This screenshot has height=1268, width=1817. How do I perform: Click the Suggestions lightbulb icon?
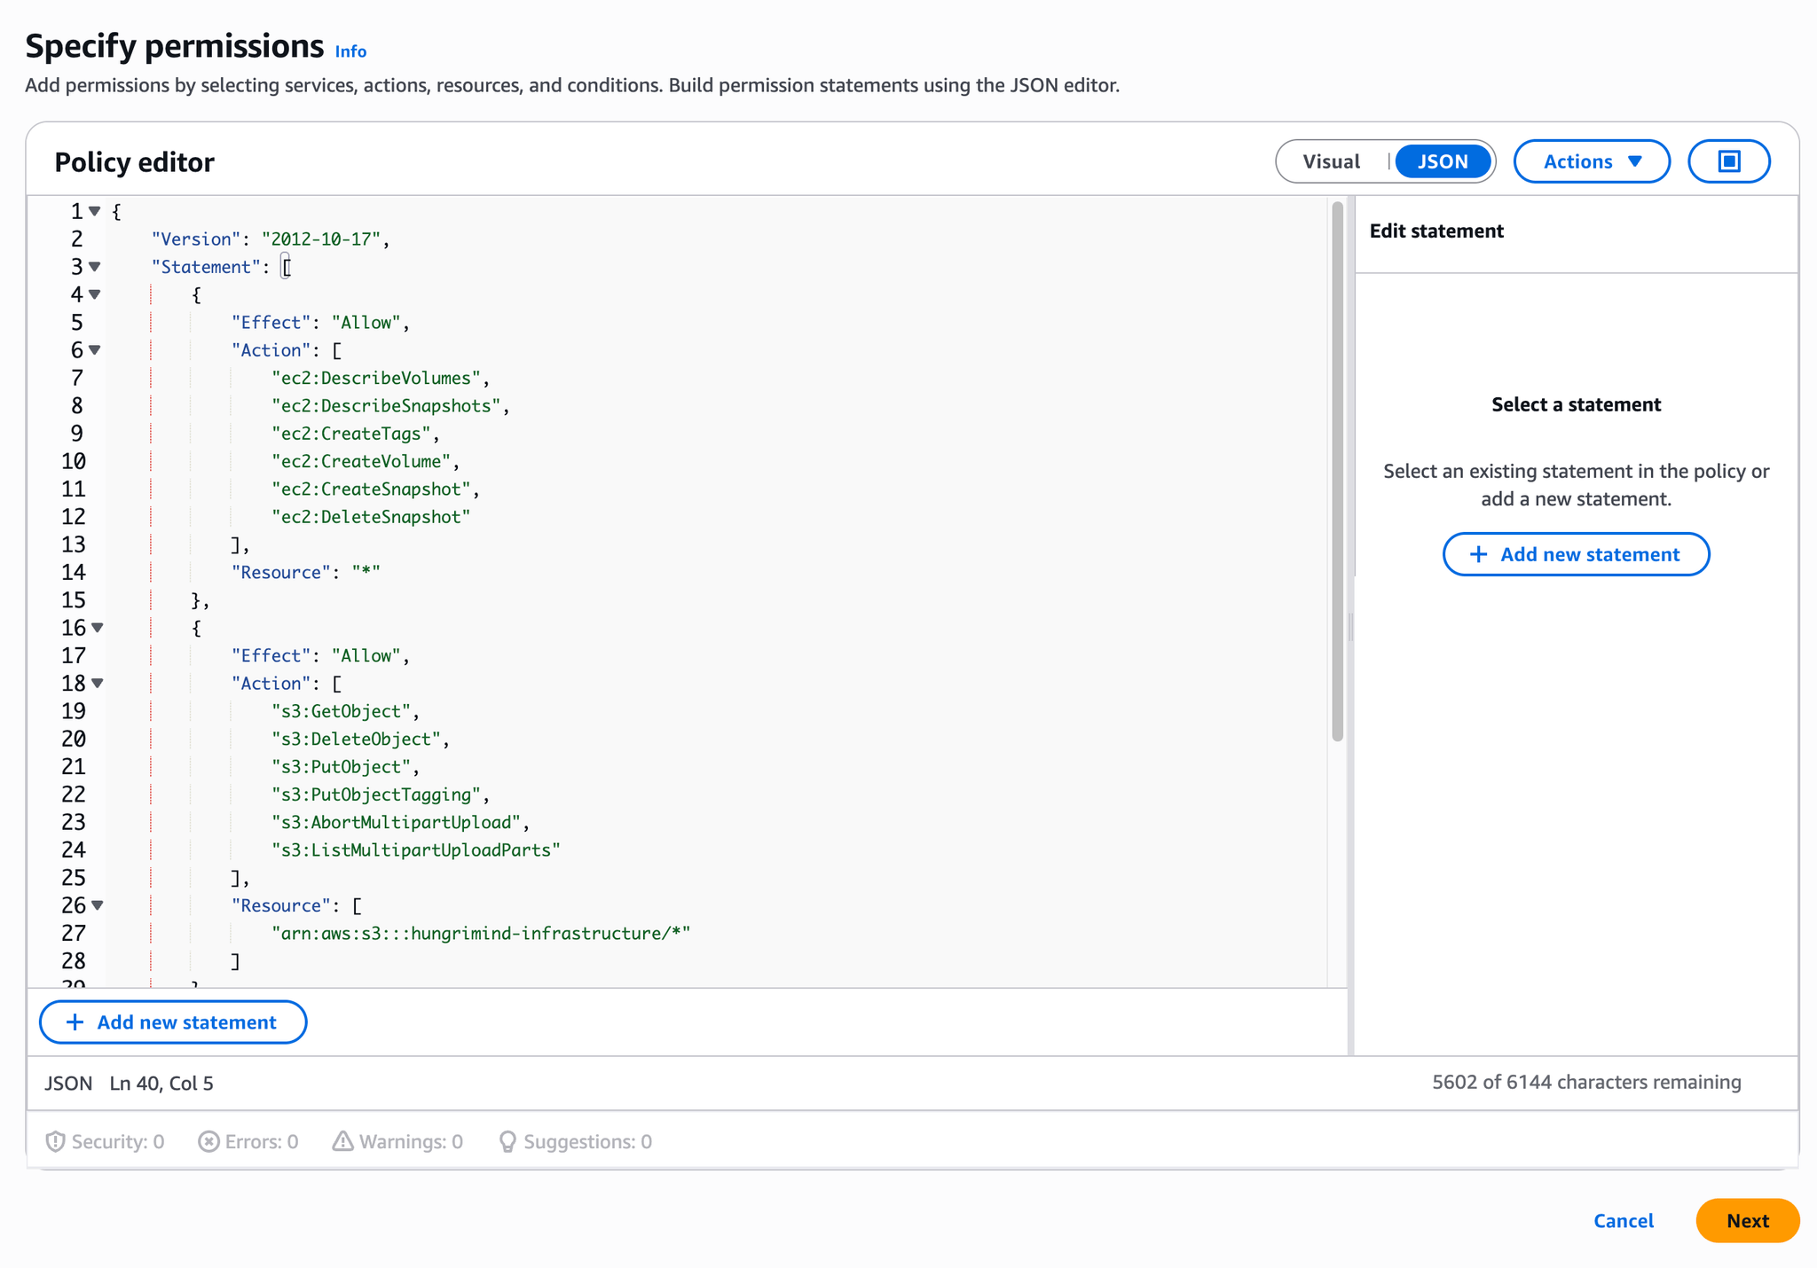507,1141
